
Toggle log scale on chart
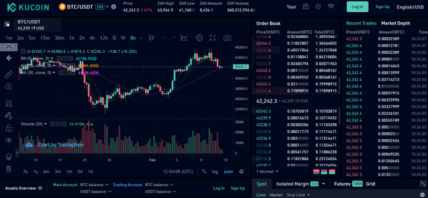coord(215,171)
